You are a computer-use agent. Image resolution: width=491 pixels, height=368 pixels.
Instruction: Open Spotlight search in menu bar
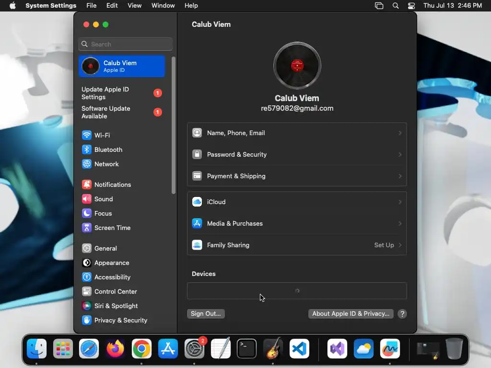[x=396, y=6]
